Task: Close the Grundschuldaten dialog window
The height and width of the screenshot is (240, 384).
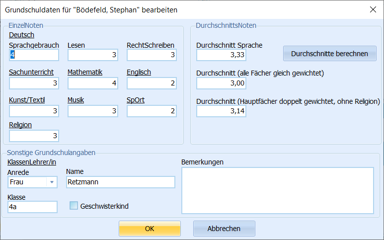Action: click(x=373, y=9)
